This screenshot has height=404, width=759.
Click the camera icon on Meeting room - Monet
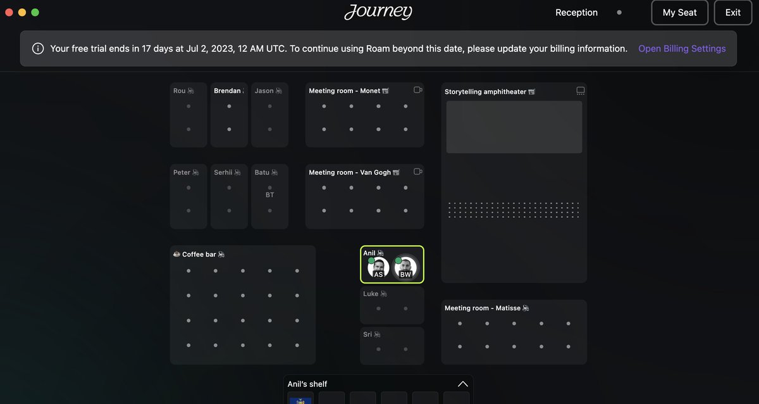417,89
